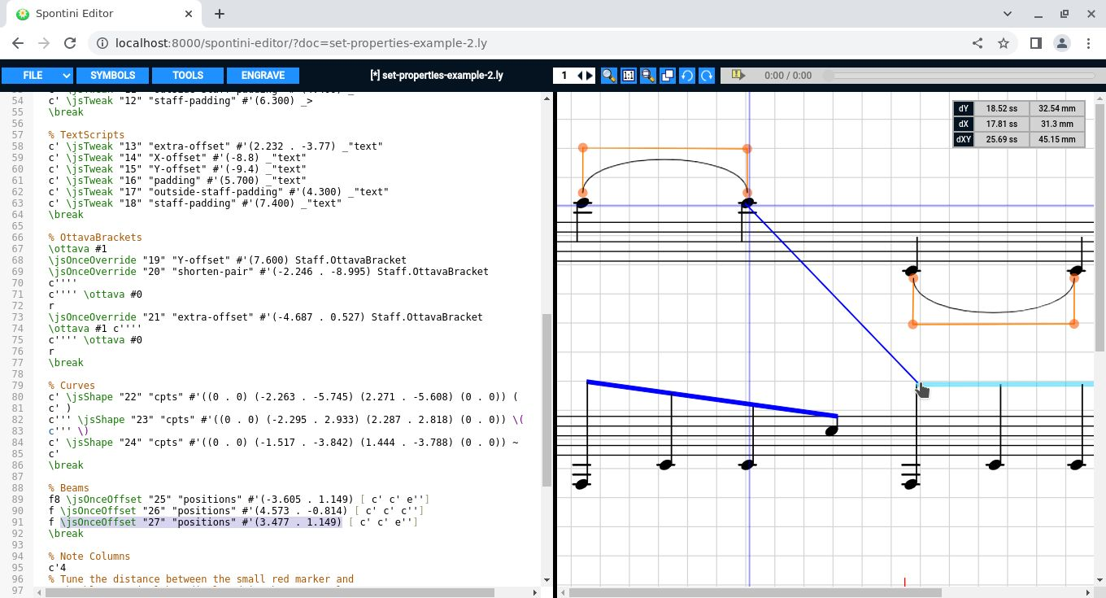
Task: Go to the previous score page
Action: pyautogui.click(x=581, y=76)
